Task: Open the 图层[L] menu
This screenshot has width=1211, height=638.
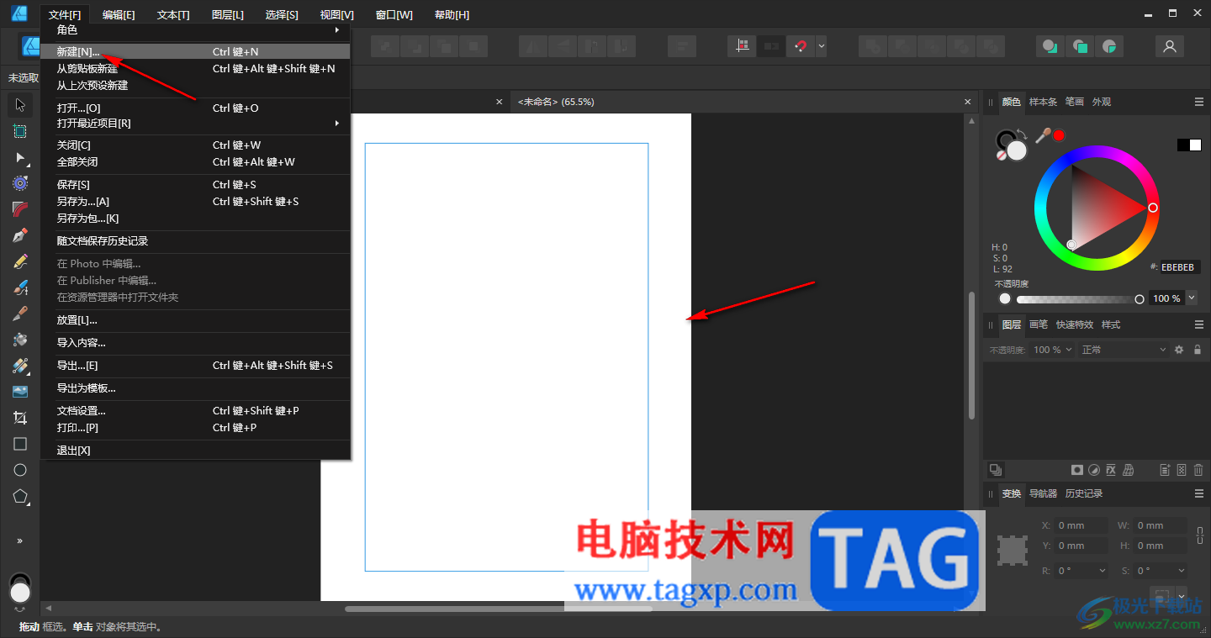Action: 228,15
